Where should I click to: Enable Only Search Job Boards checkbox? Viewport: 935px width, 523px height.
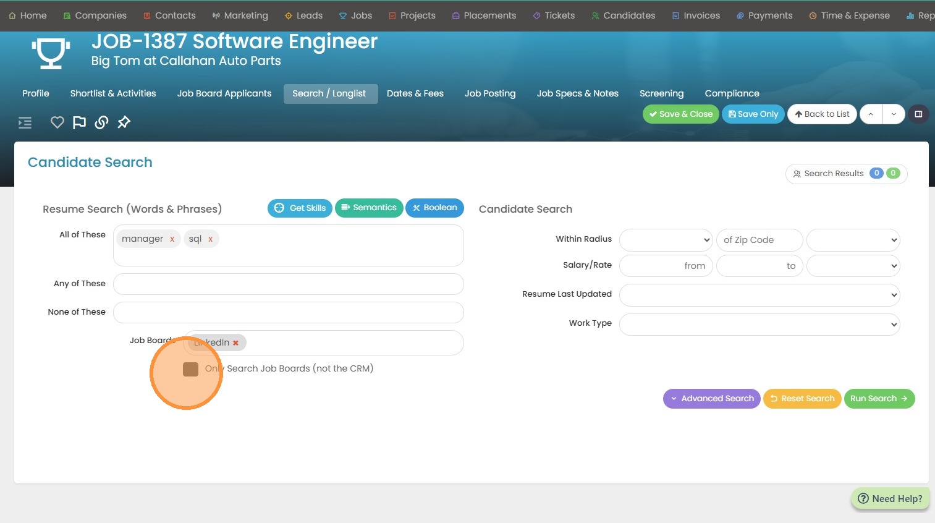[x=190, y=369]
